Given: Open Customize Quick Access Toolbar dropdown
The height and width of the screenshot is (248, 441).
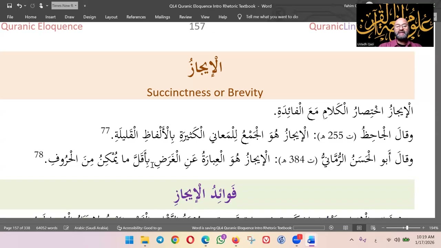Looking at the screenshot, I should [x=85, y=6].
